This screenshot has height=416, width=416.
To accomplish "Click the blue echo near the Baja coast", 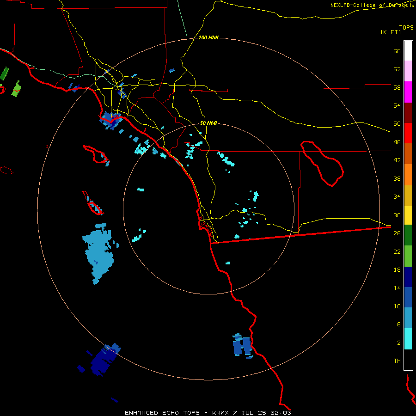I will (x=242, y=345).
